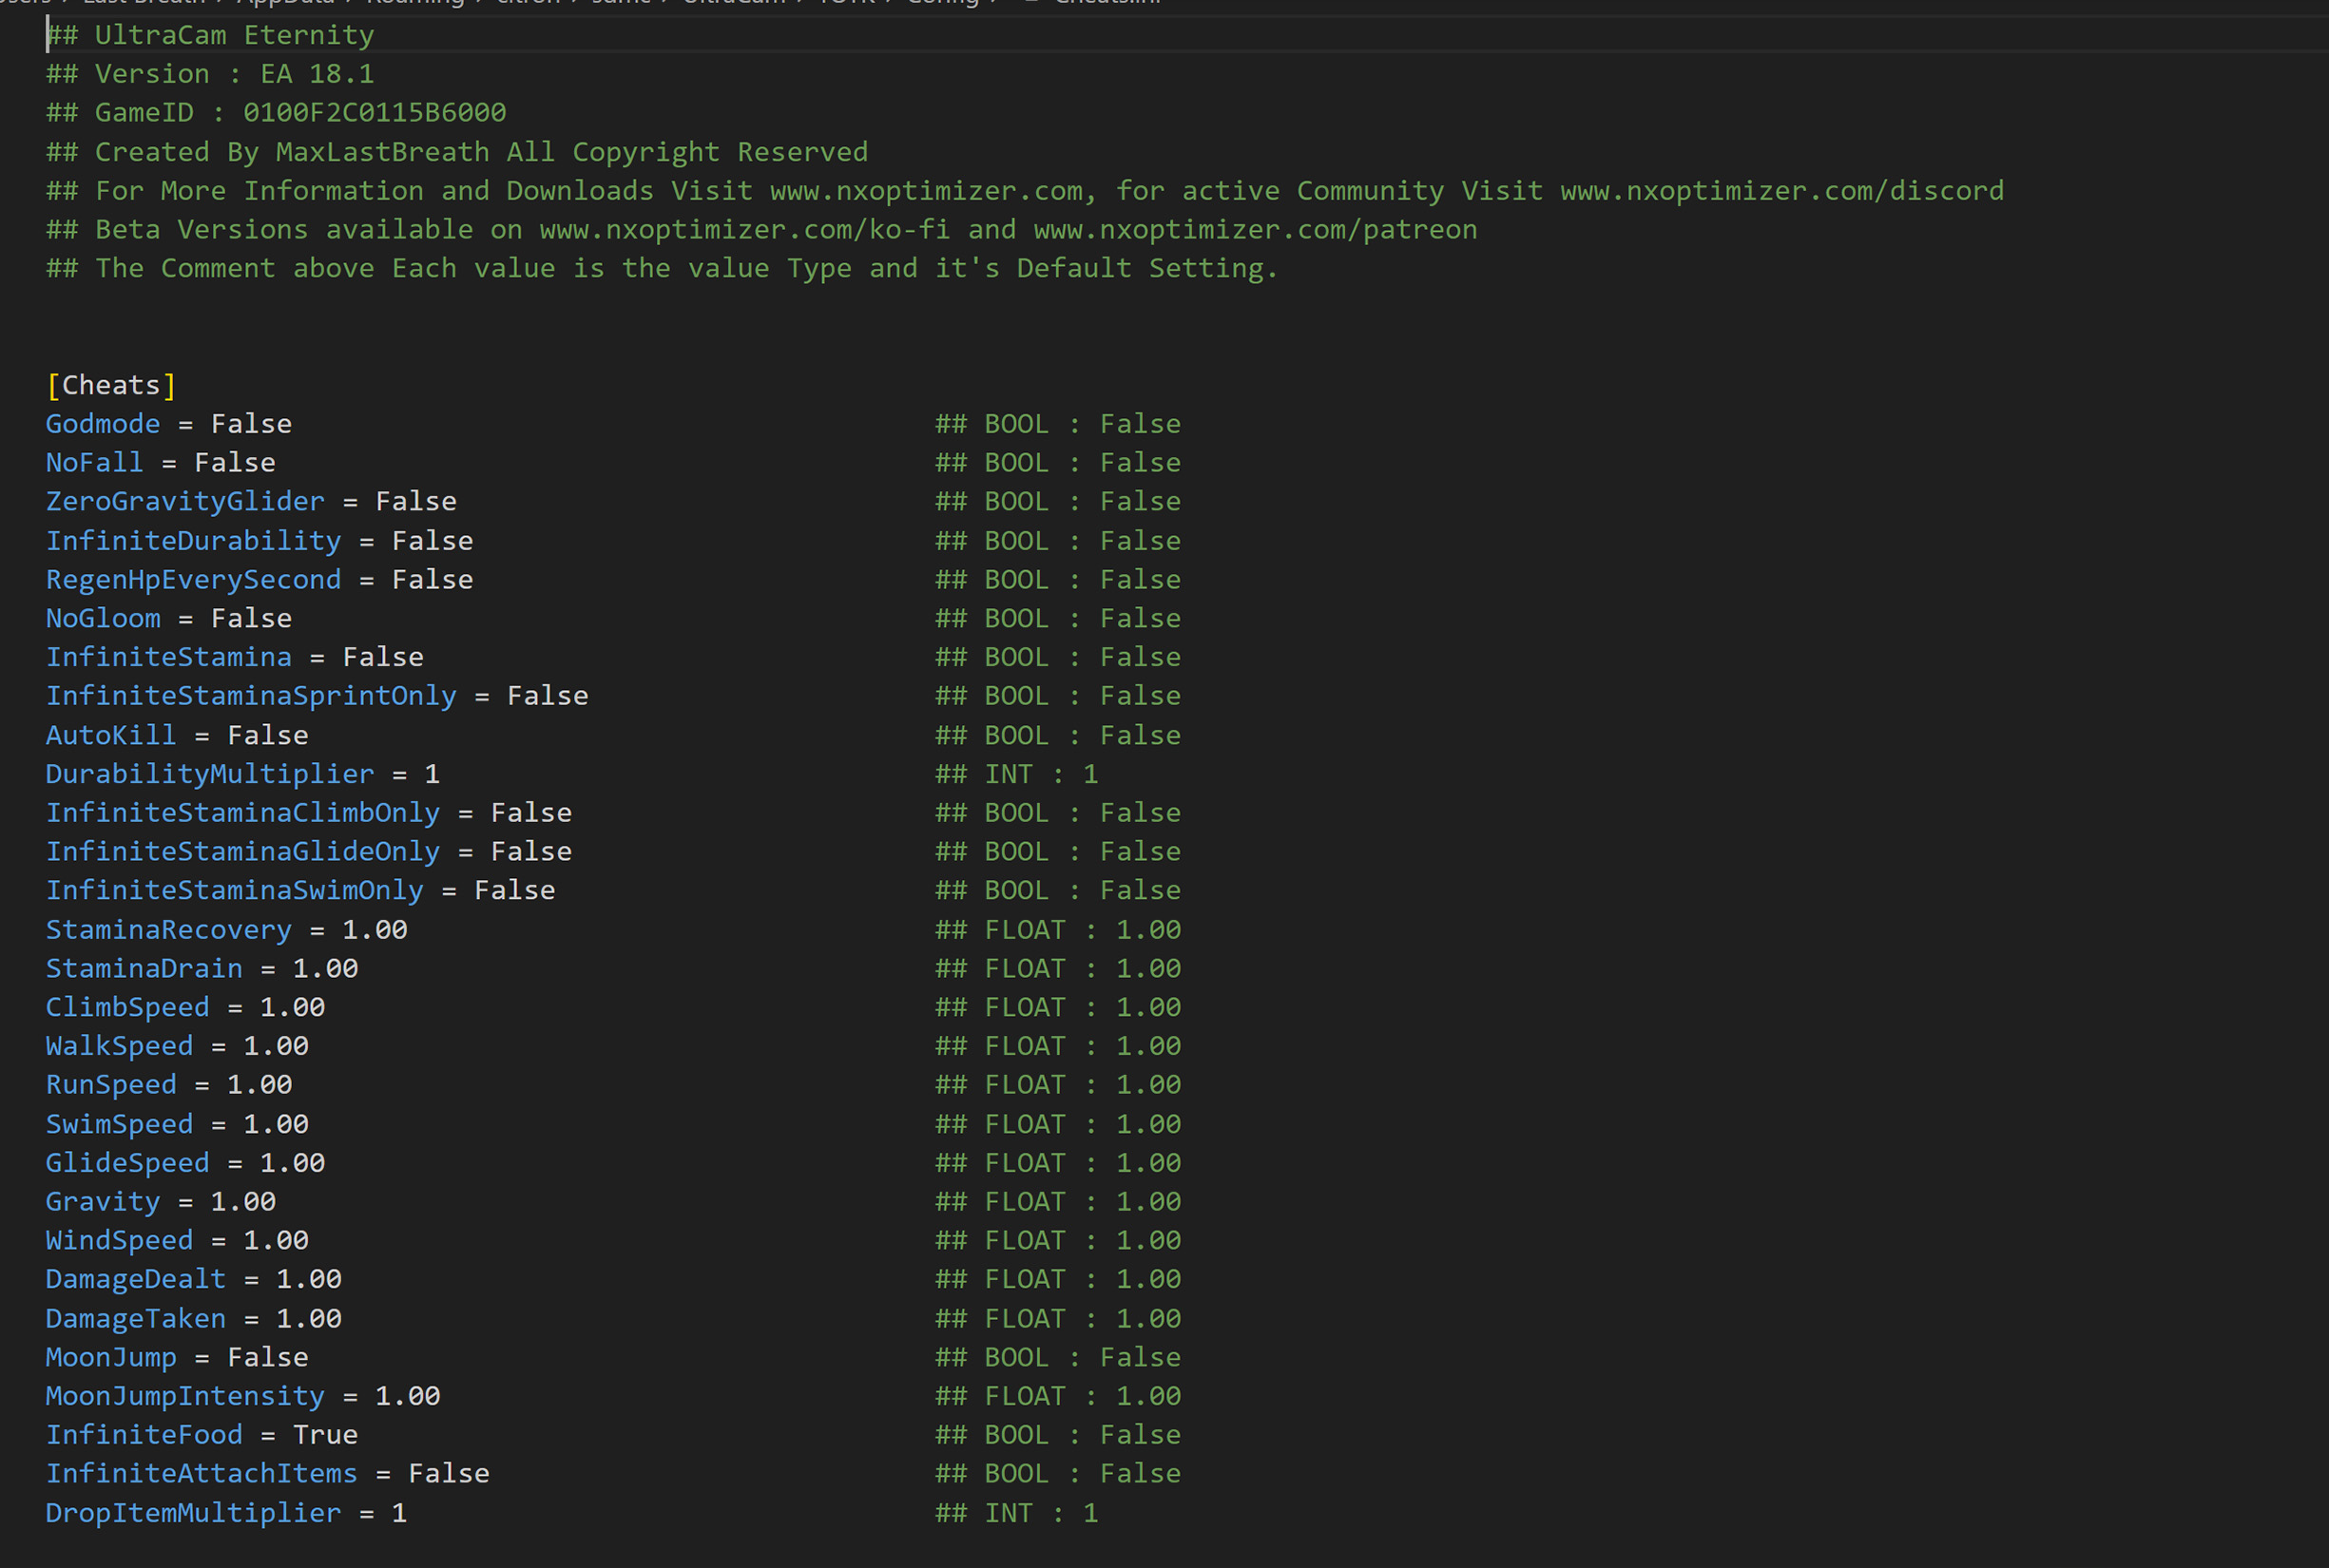Select the MoonJumpIntensity 1.00 value

407,1396
